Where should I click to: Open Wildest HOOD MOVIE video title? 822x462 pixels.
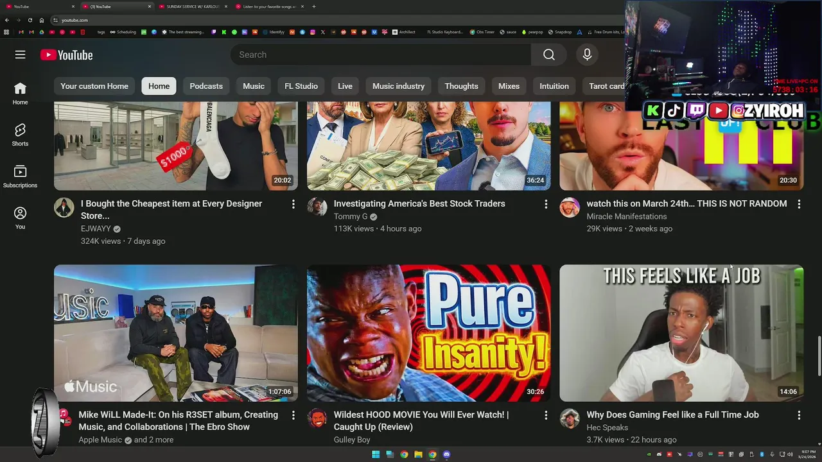coord(421,421)
